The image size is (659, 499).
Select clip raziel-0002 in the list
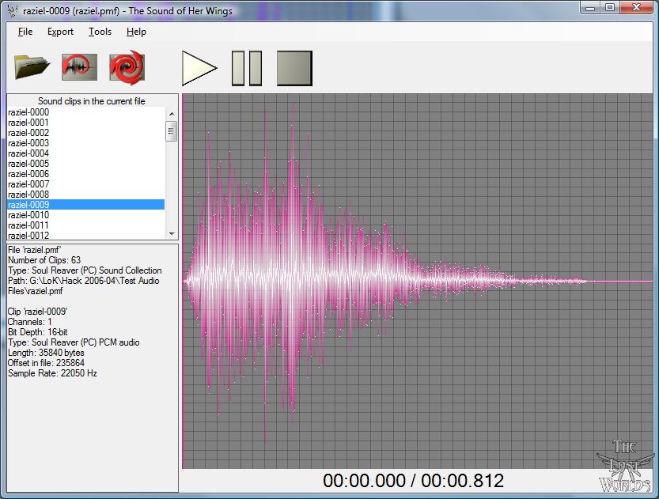[x=86, y=133]
